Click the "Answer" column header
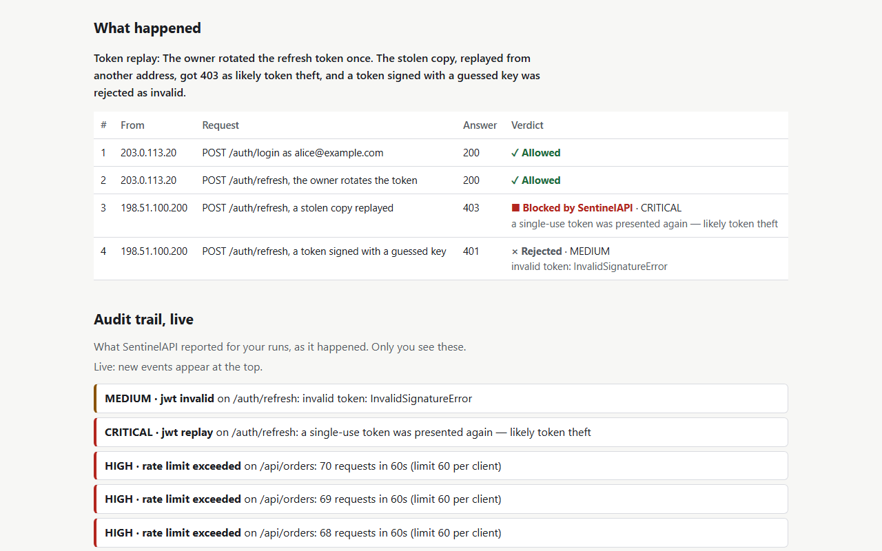The width and height of the screenshot is (882, 551). click(x=480, y=125)
